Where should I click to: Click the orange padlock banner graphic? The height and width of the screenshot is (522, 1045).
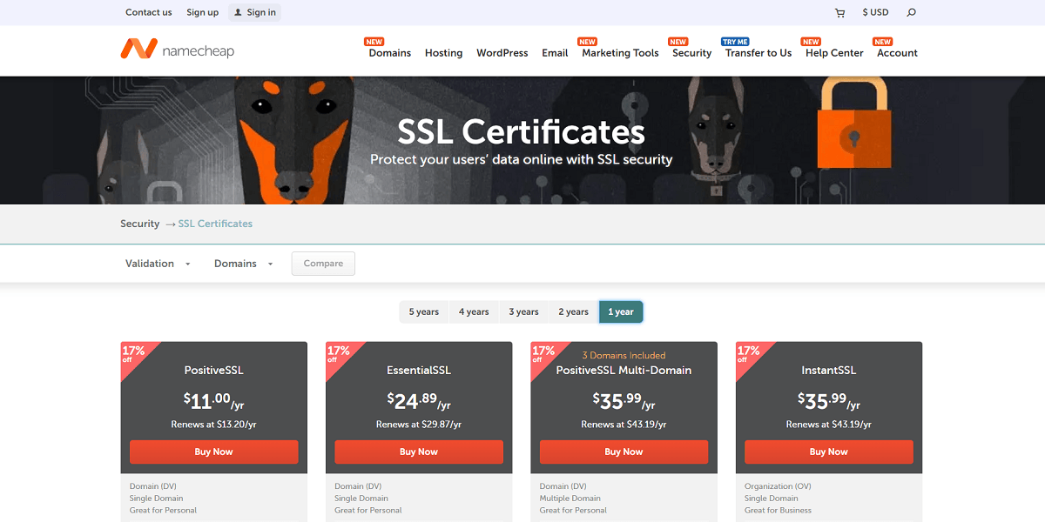click(x=854, y=122)
